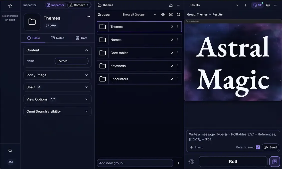This screenshot has height=169, width=282.
Task: Open the Show all Groups dropdown
Action: click(x=139, y=15)
